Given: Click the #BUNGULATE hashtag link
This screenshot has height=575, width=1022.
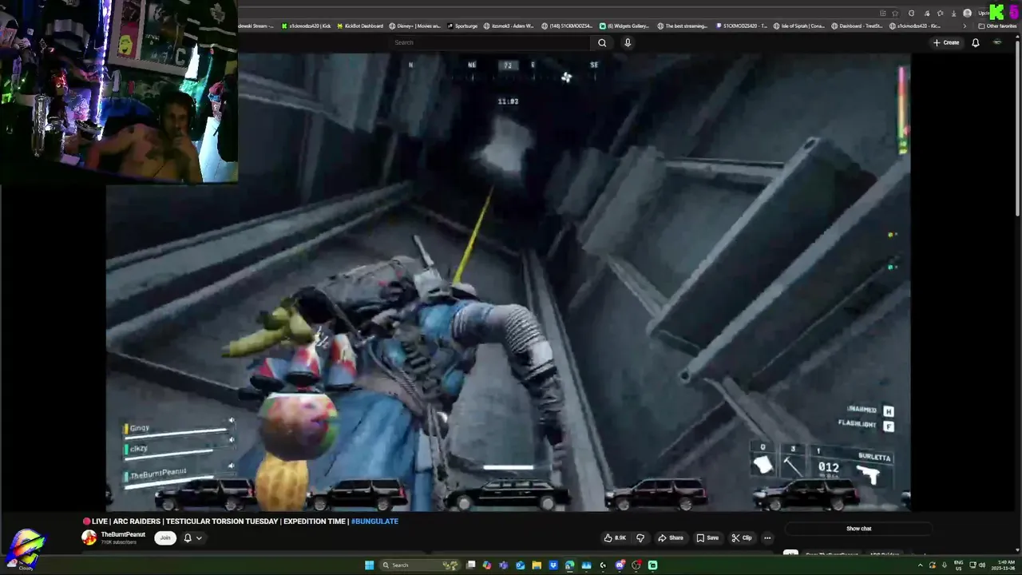Looking at the screenshot, I should [374, 521].
